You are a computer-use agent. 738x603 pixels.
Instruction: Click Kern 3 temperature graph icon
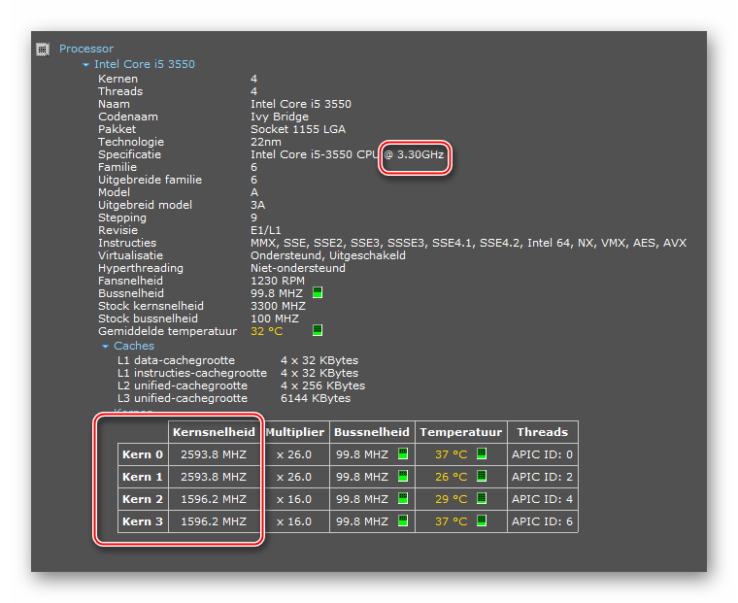tap(482, 520)
